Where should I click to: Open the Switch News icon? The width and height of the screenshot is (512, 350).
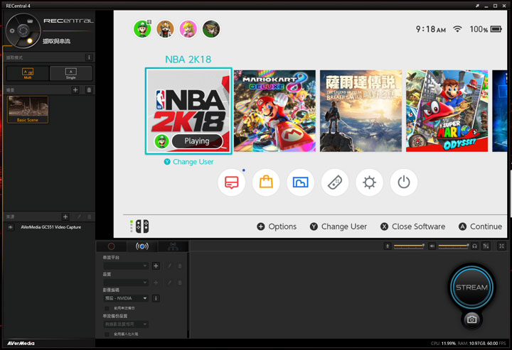click(x=232, y=182)
